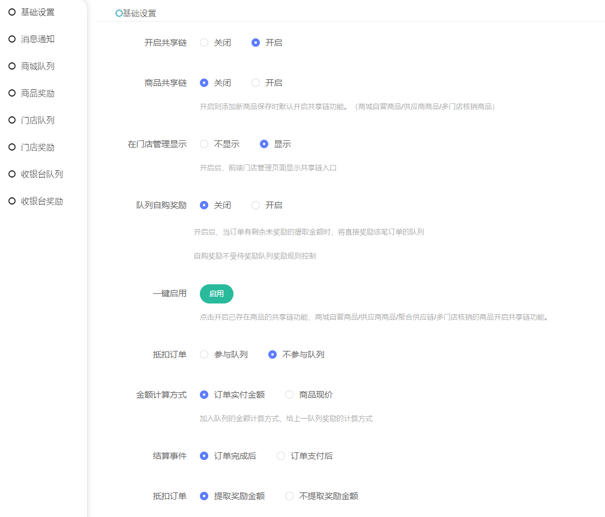Navigate to 收银台奖励 sidebar item
The height and width of the screenshot is (517, 605).
41,201
